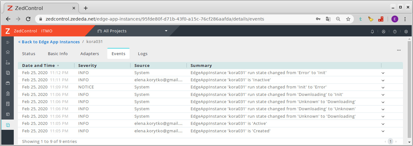This screenshot has width=413, height=146.
Task: Switch to the Basic Info tab
Action: click(x=58, y=54)
